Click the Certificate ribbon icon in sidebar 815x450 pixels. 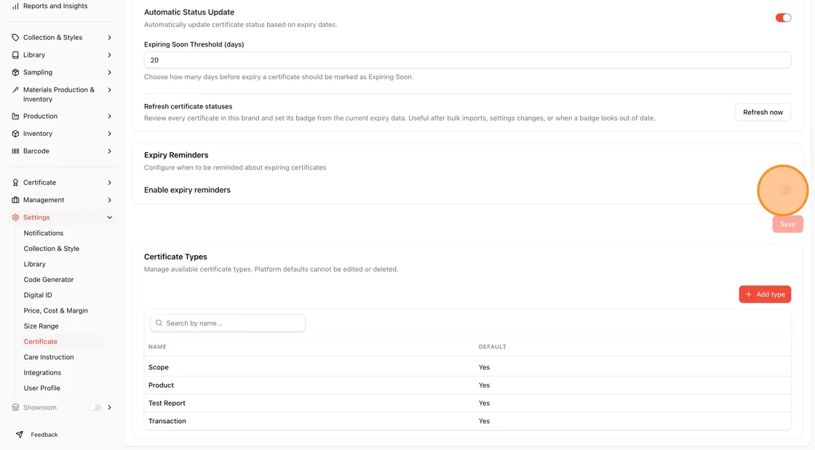point(15,182)
